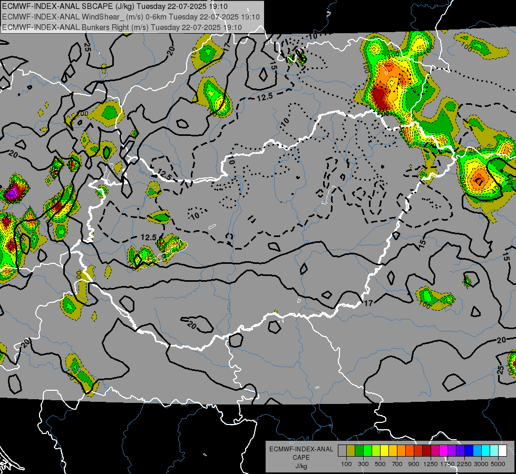Click the legend's 5000 value label
Screen dimensions: 516x474
pyautogui.click(x=498, y=464)
